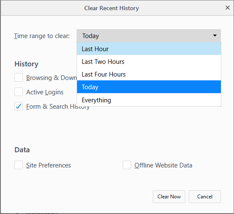Click the dropdown arrow beside Today
This screenshot has width=234, height=214.
click(x=215, y=36)
